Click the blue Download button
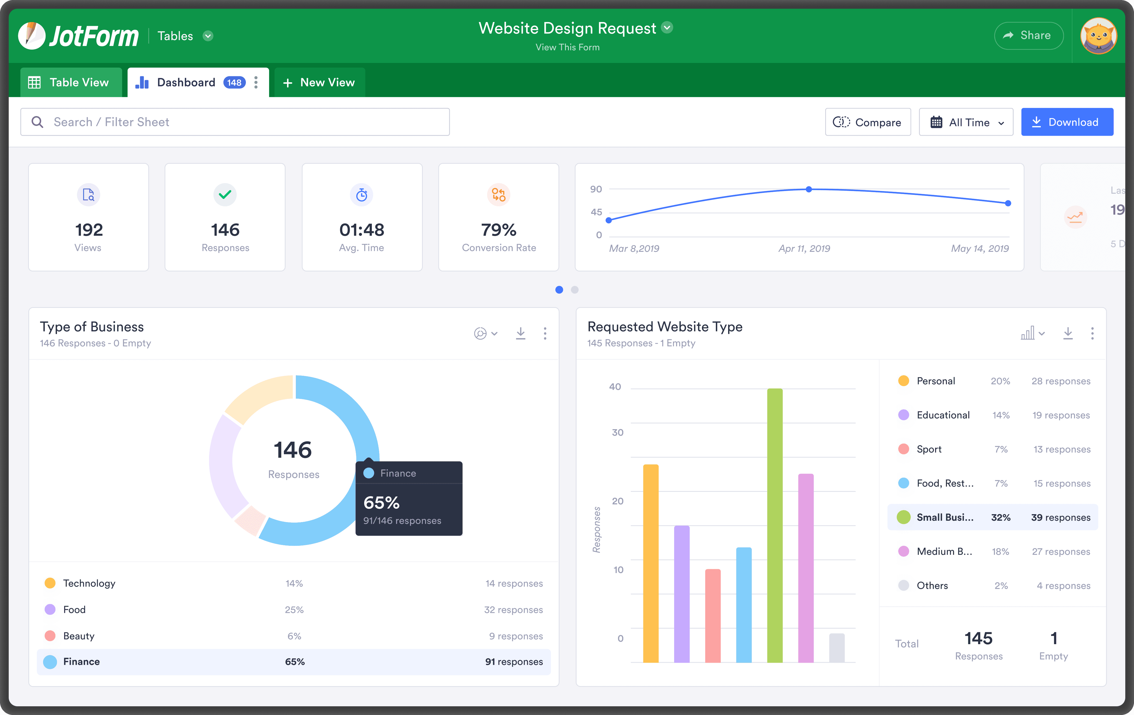The height and width of the screenshot is (715, 1134). [1067, 122]
